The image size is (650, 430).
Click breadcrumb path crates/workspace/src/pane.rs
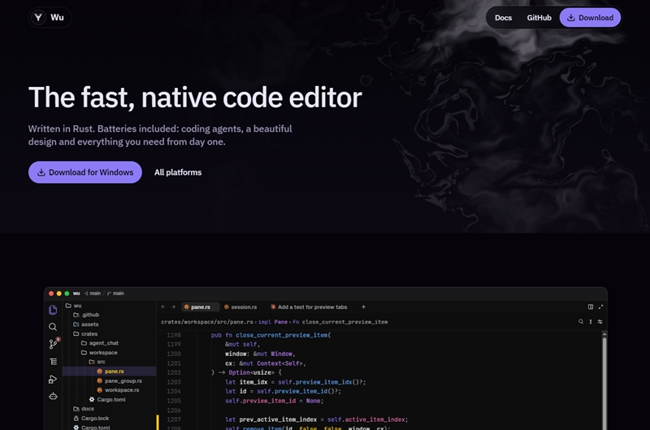coord(207,322)
